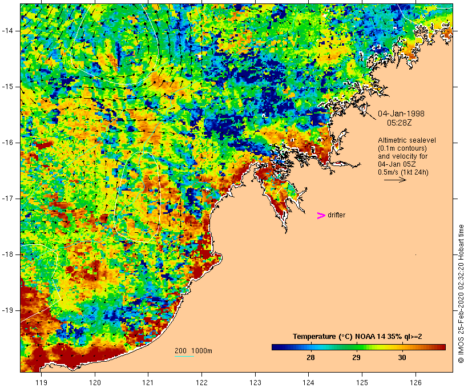Click the latitude label '-17'
This screenshot has height=388, width=468.
[x=7, y=199]
